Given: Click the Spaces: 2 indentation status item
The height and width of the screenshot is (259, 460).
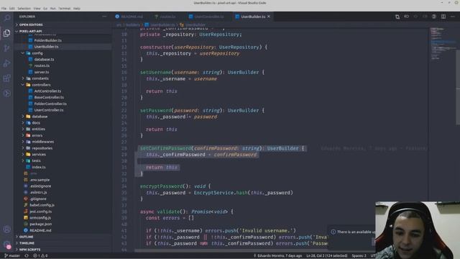Looking at the screenshot, I should 359,256.
